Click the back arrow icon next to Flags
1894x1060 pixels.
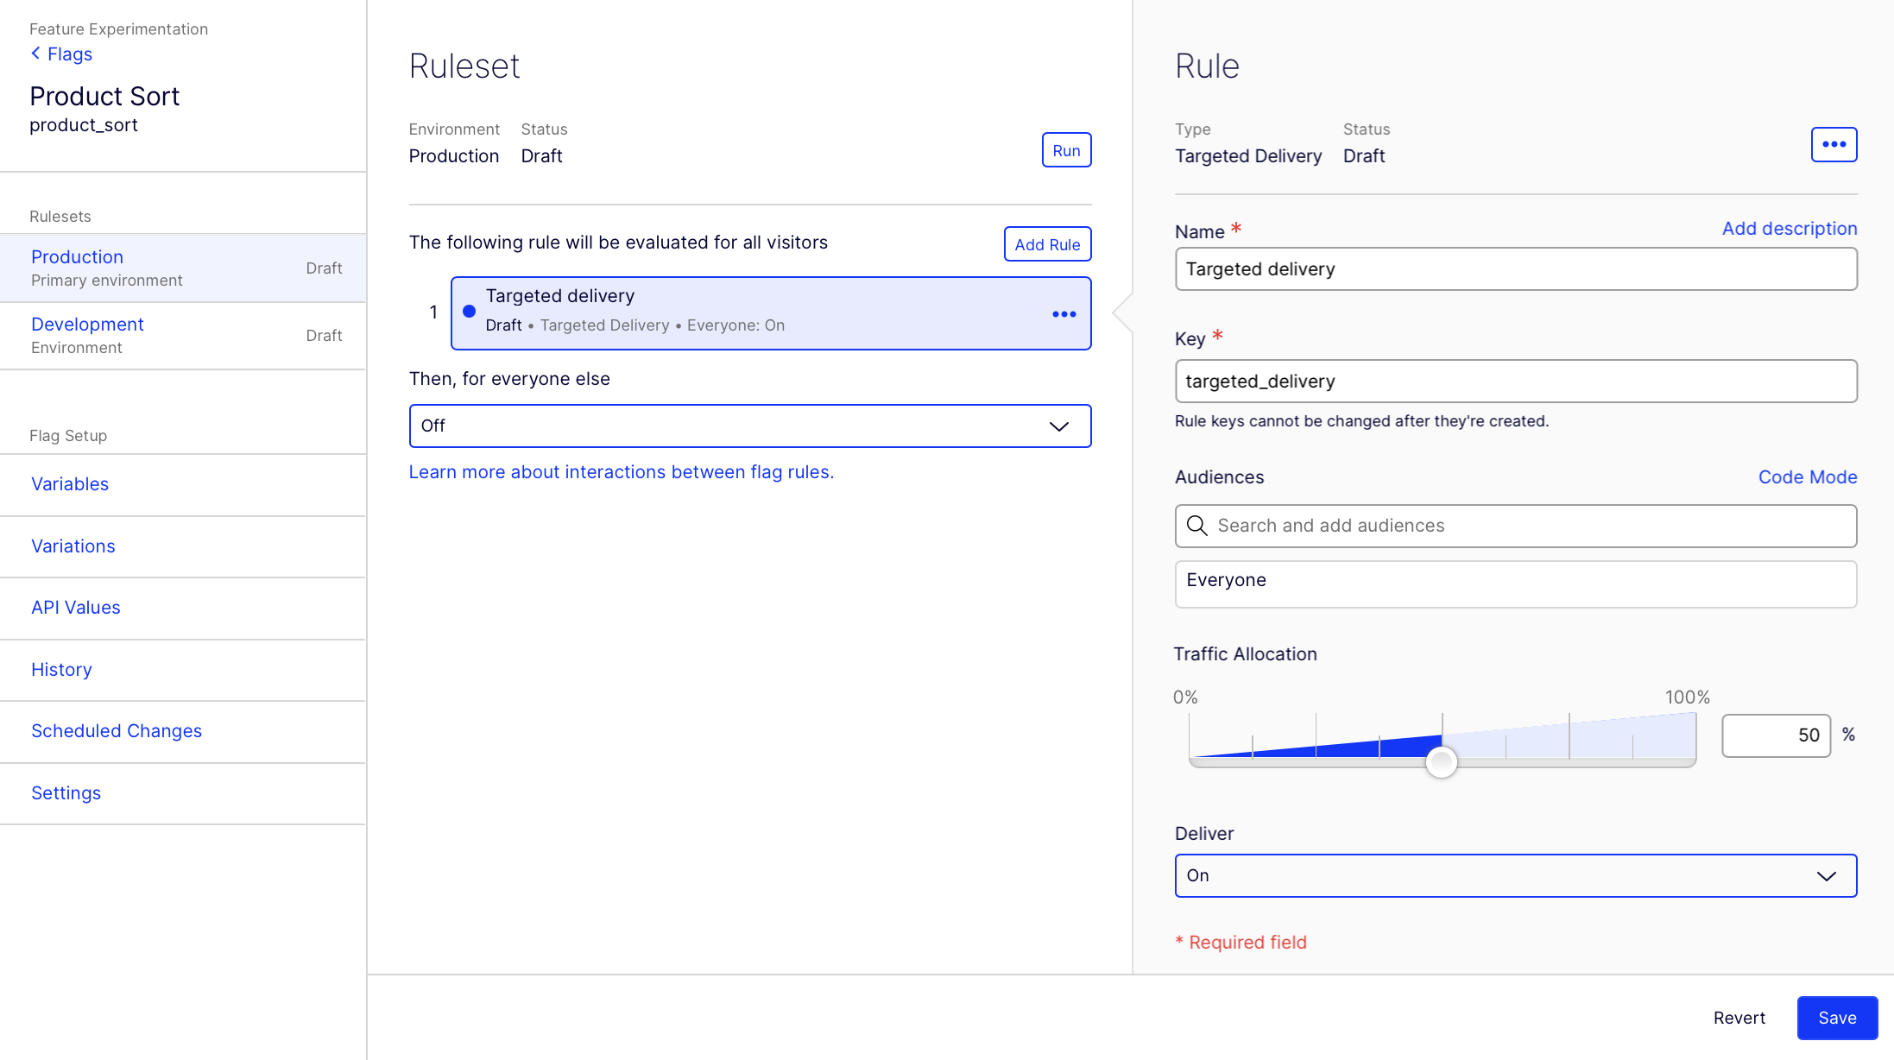click(x=35, y=54)
